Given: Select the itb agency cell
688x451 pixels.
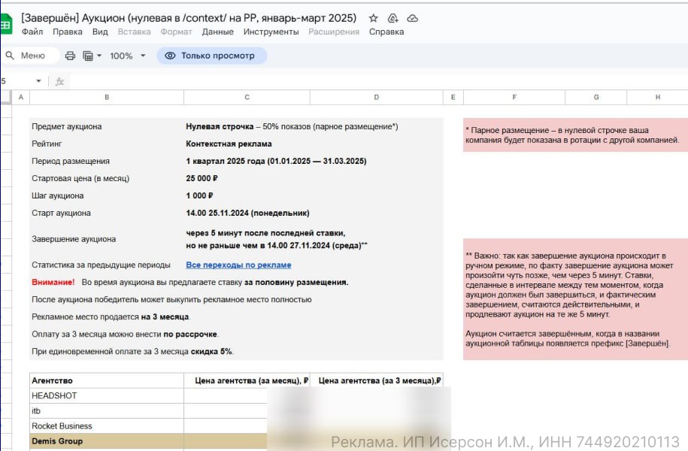Looking at the screenshot, I should pyautogui.click(x=107, y=411).
